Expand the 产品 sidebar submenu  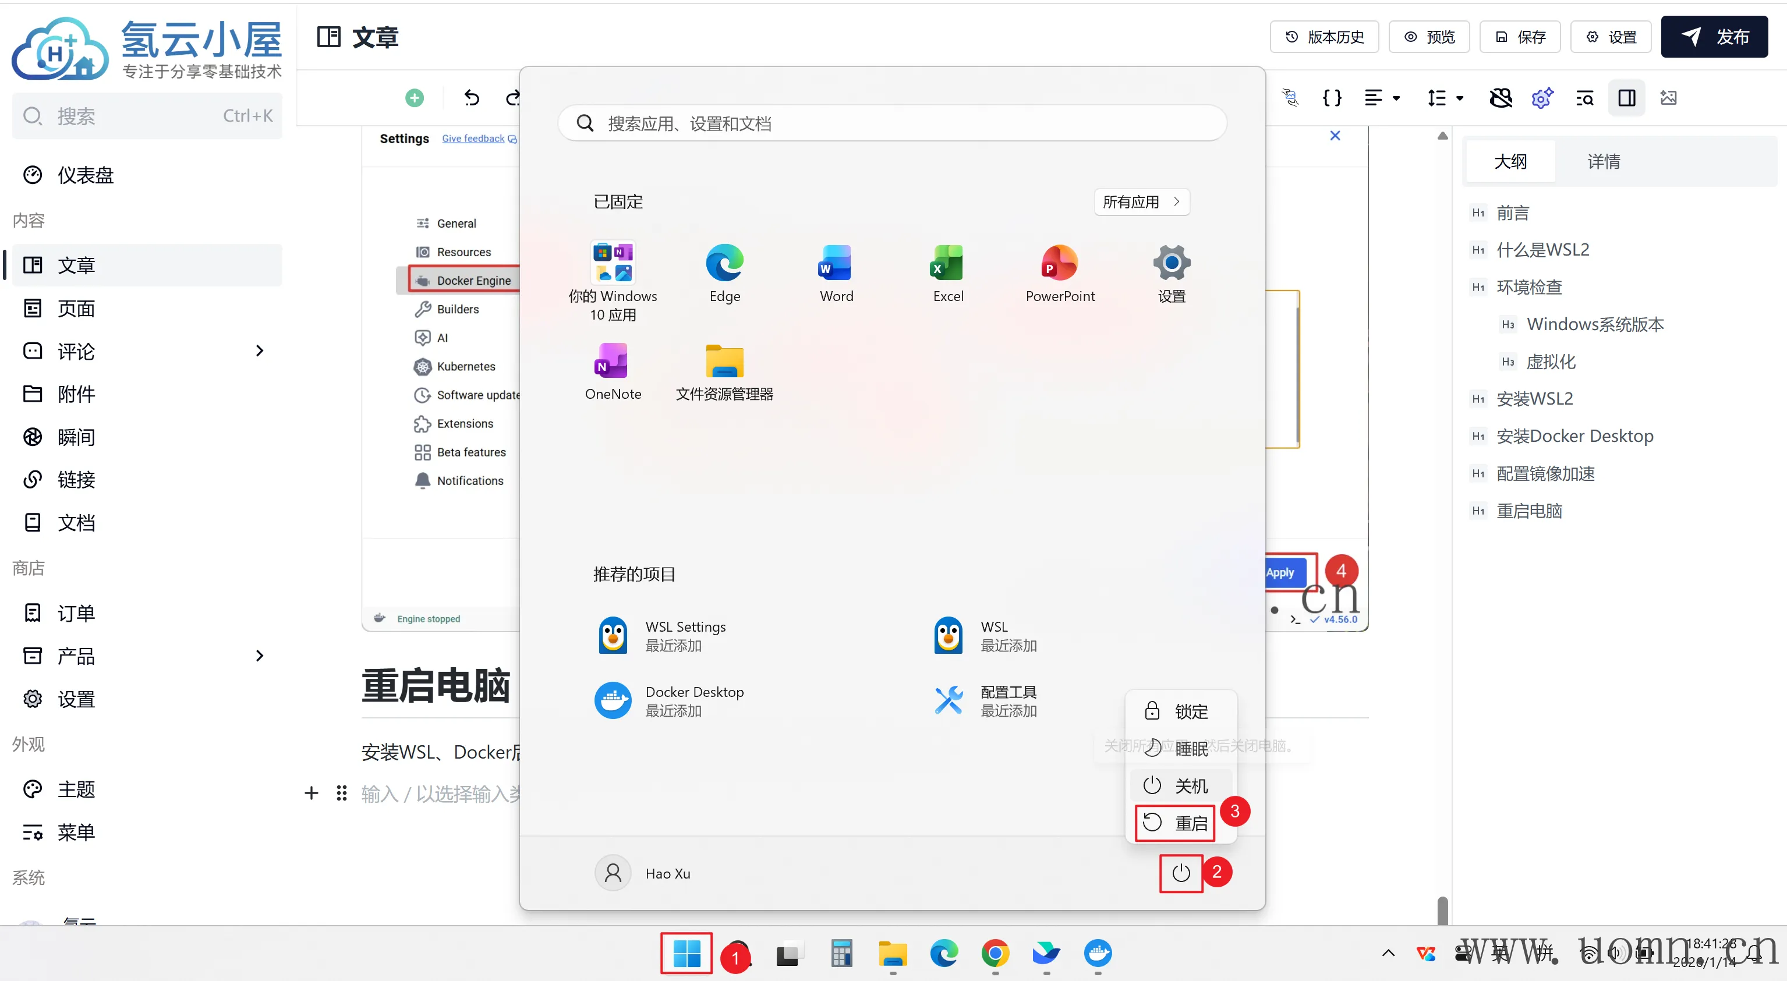(260, 656)
